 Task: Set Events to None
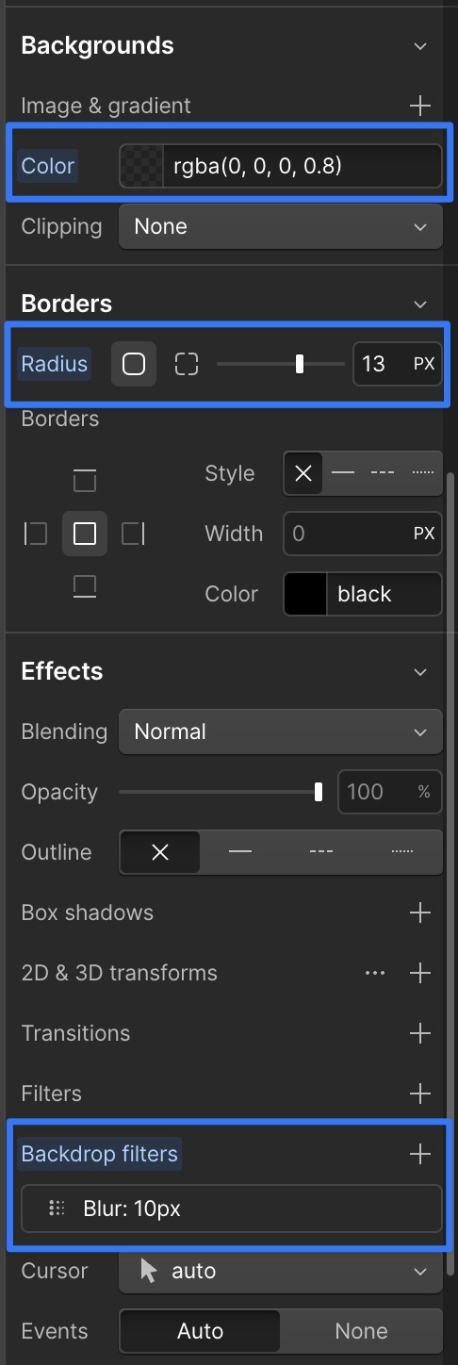click(361, 1331)
